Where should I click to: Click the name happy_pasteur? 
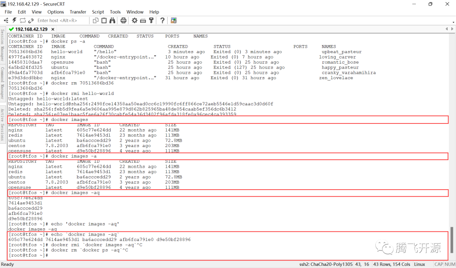pos(340,67)
